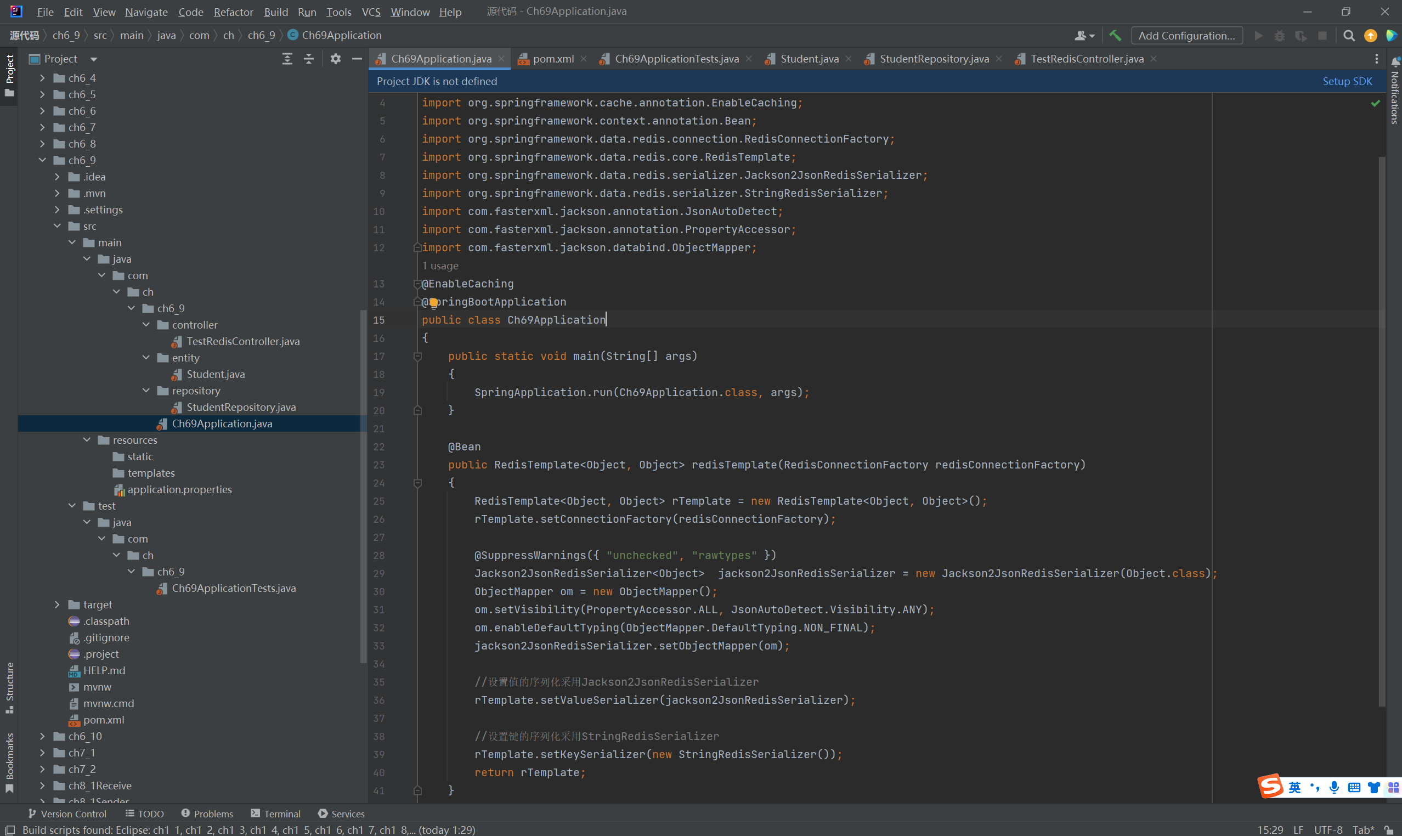Expand the ch6_10 folder
The image size is (1402, 836).
pos(42,736)
